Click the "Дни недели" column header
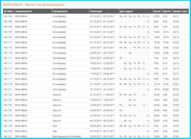Image resolution: width=191 pixels, height=139 pixels. [126, 11]
